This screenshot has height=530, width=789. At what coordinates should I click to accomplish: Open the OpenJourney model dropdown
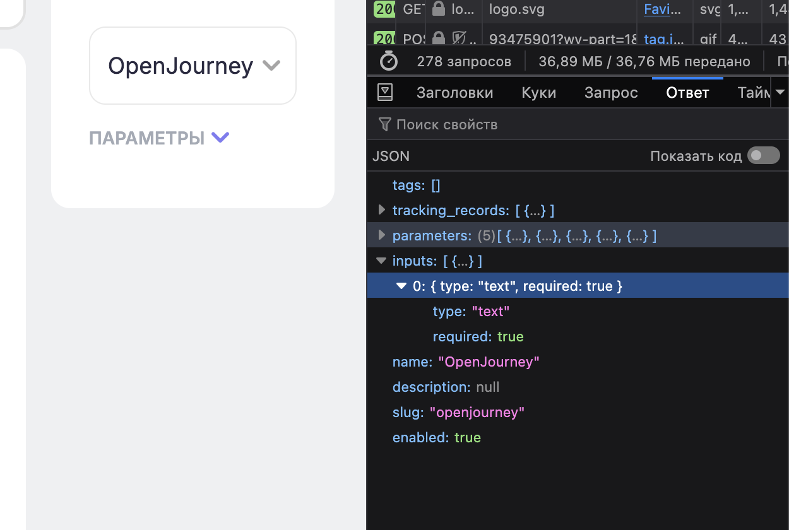[193, 66]
